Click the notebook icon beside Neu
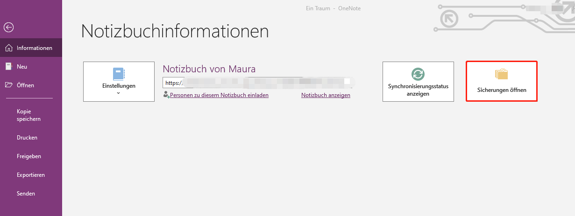Viewport: 575px width, 216px height. (8, 66)
